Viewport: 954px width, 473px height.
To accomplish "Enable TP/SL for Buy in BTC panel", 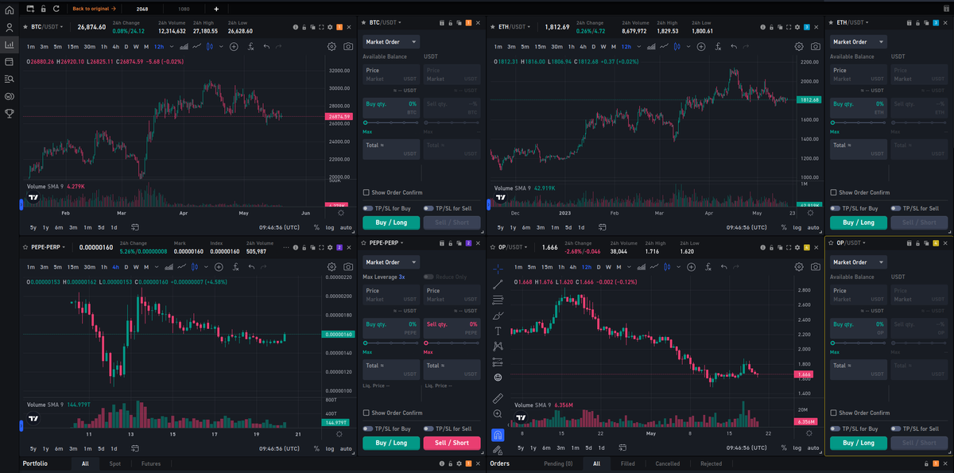I will (368, 208).
